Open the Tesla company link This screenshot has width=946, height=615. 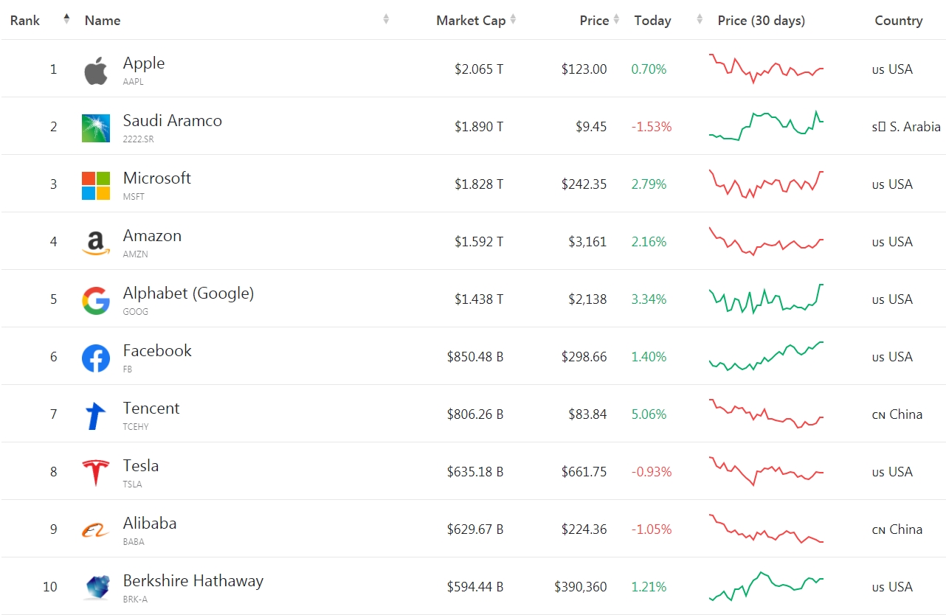141,466
